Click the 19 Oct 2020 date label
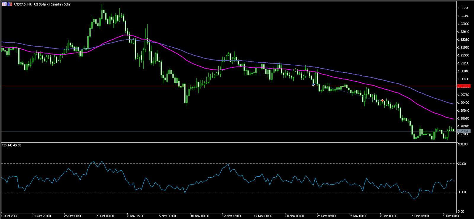This screenshot has height=219, width=474. click(9, 216)
